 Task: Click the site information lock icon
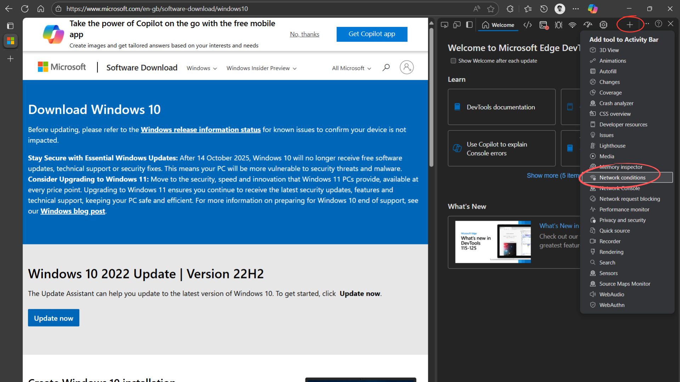59,9
